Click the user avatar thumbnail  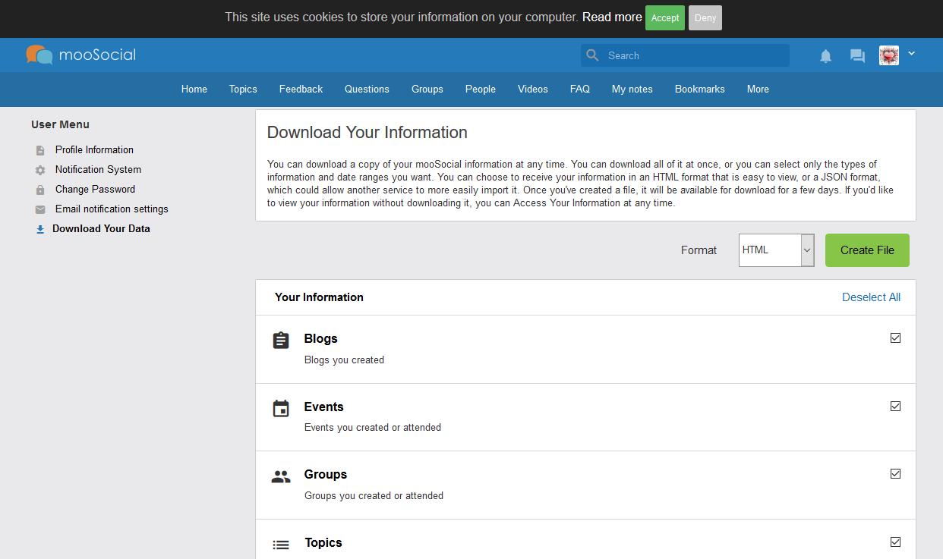coord(889,55)
